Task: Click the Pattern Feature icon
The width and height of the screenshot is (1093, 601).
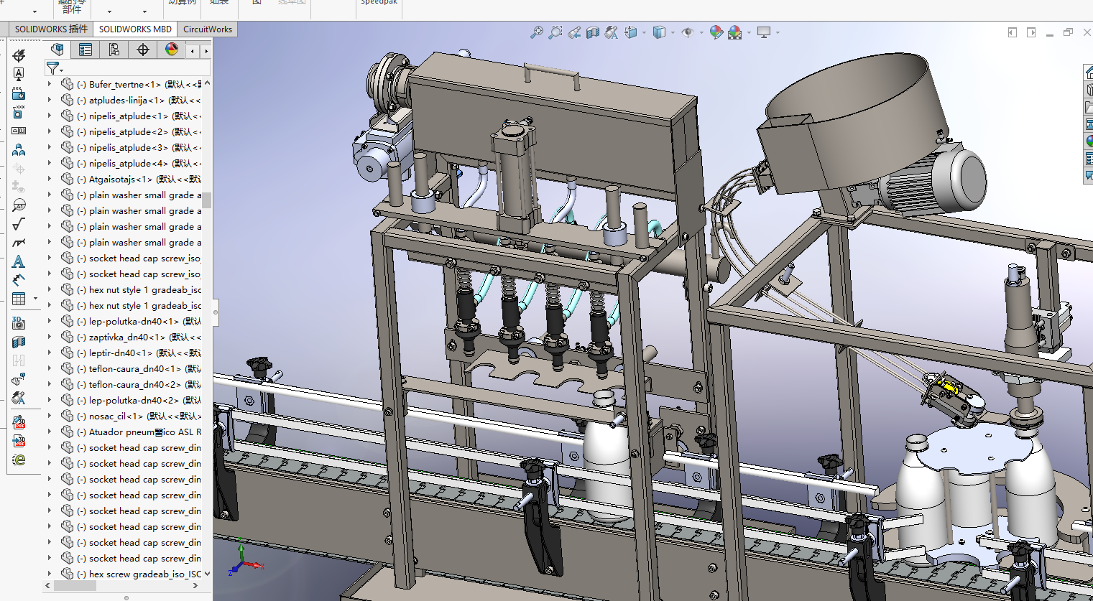Action: pos(19,149)
